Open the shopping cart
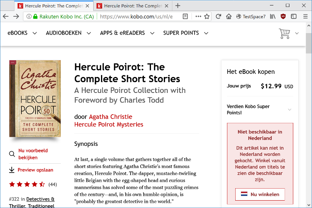Screen dimensions: 312x208 pyautogui.click(x=285, y=33)
